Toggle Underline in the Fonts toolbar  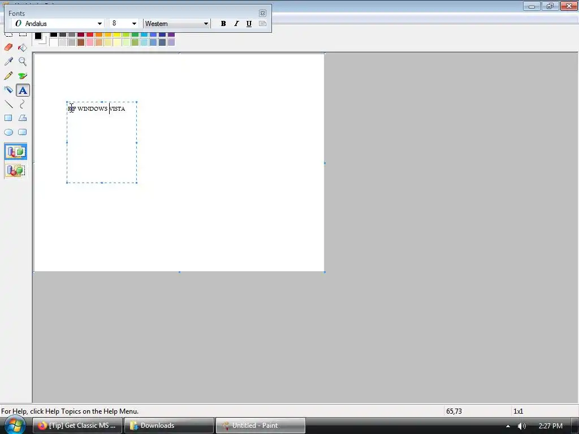[x=249, y=24]
